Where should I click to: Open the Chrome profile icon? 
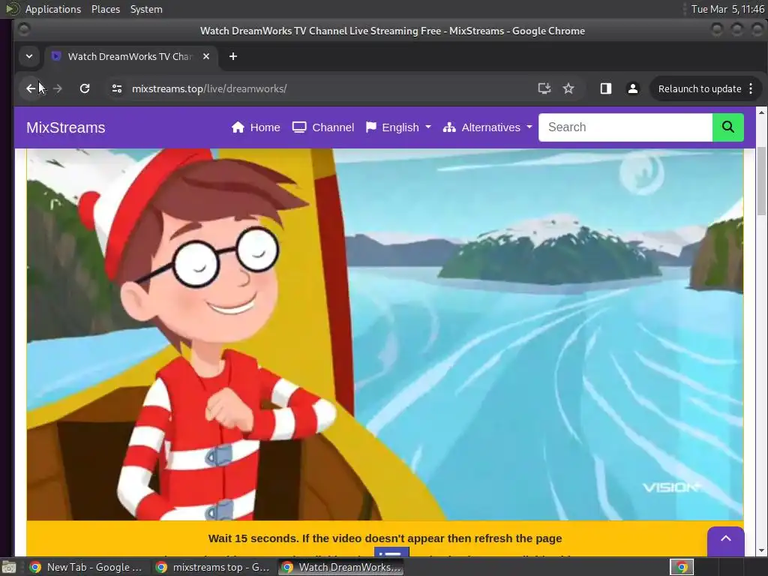point(633,88)
